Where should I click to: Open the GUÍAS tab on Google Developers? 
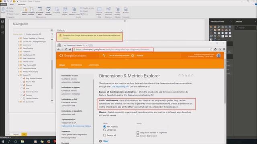pos(62,65)
